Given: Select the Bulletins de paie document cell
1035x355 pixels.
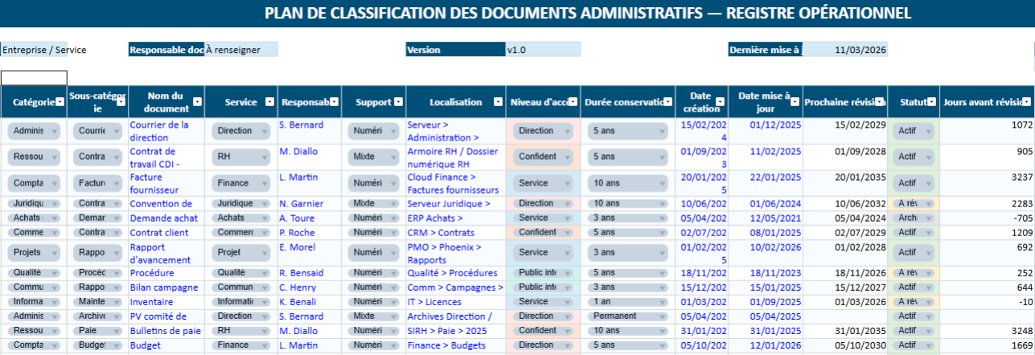Looking at the screenshot, I should pos(166,330).
